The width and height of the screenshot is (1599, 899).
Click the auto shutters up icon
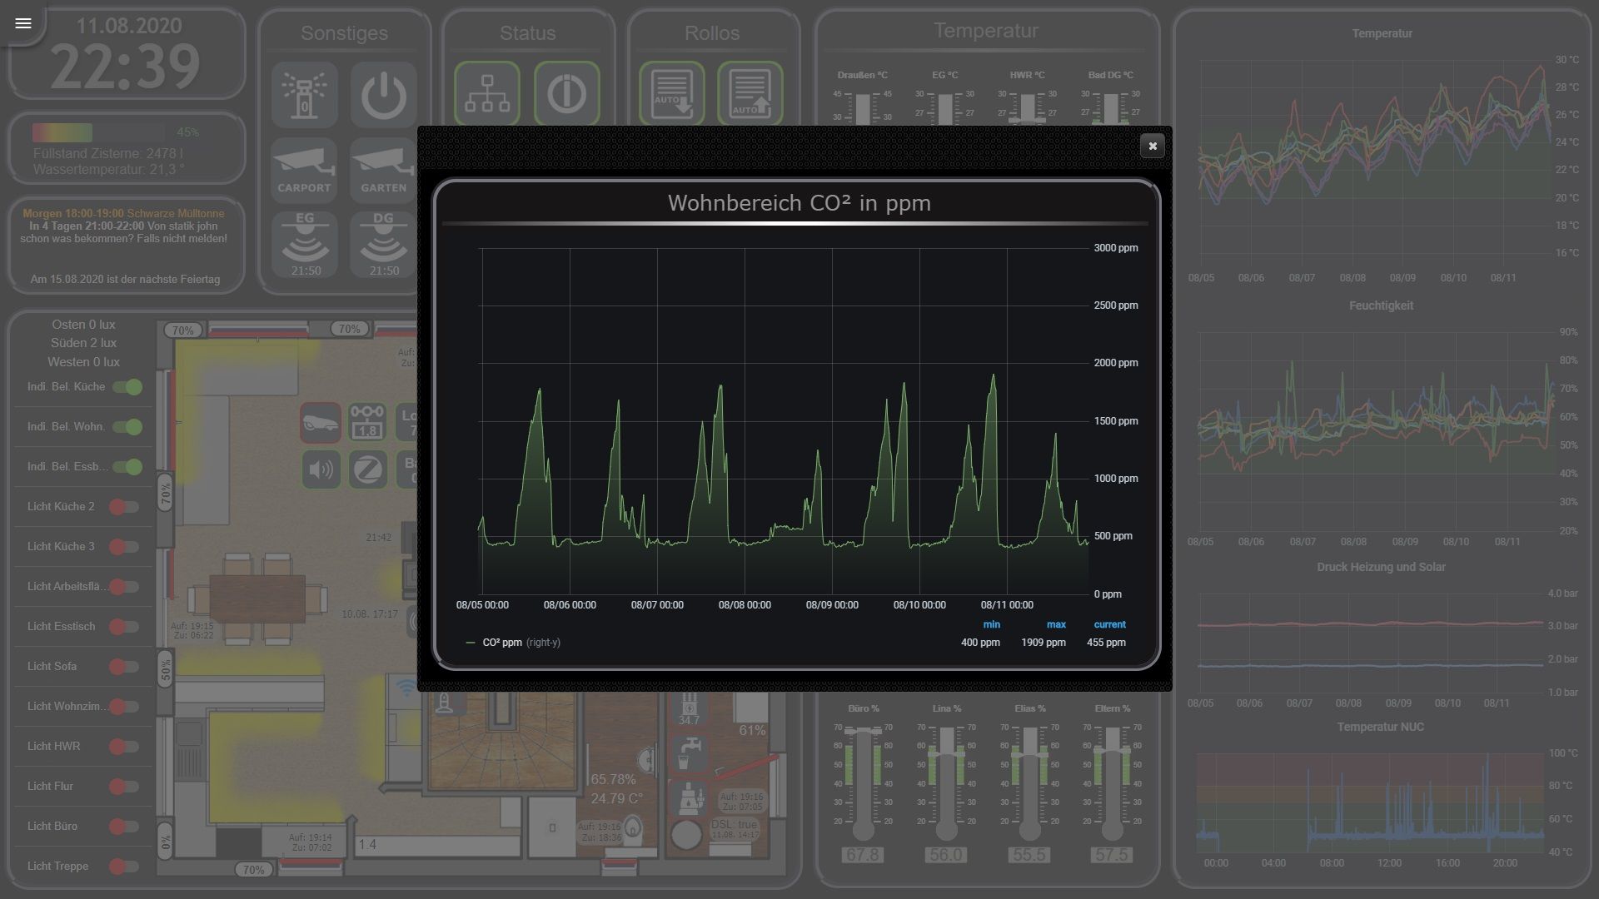[750, 93]
